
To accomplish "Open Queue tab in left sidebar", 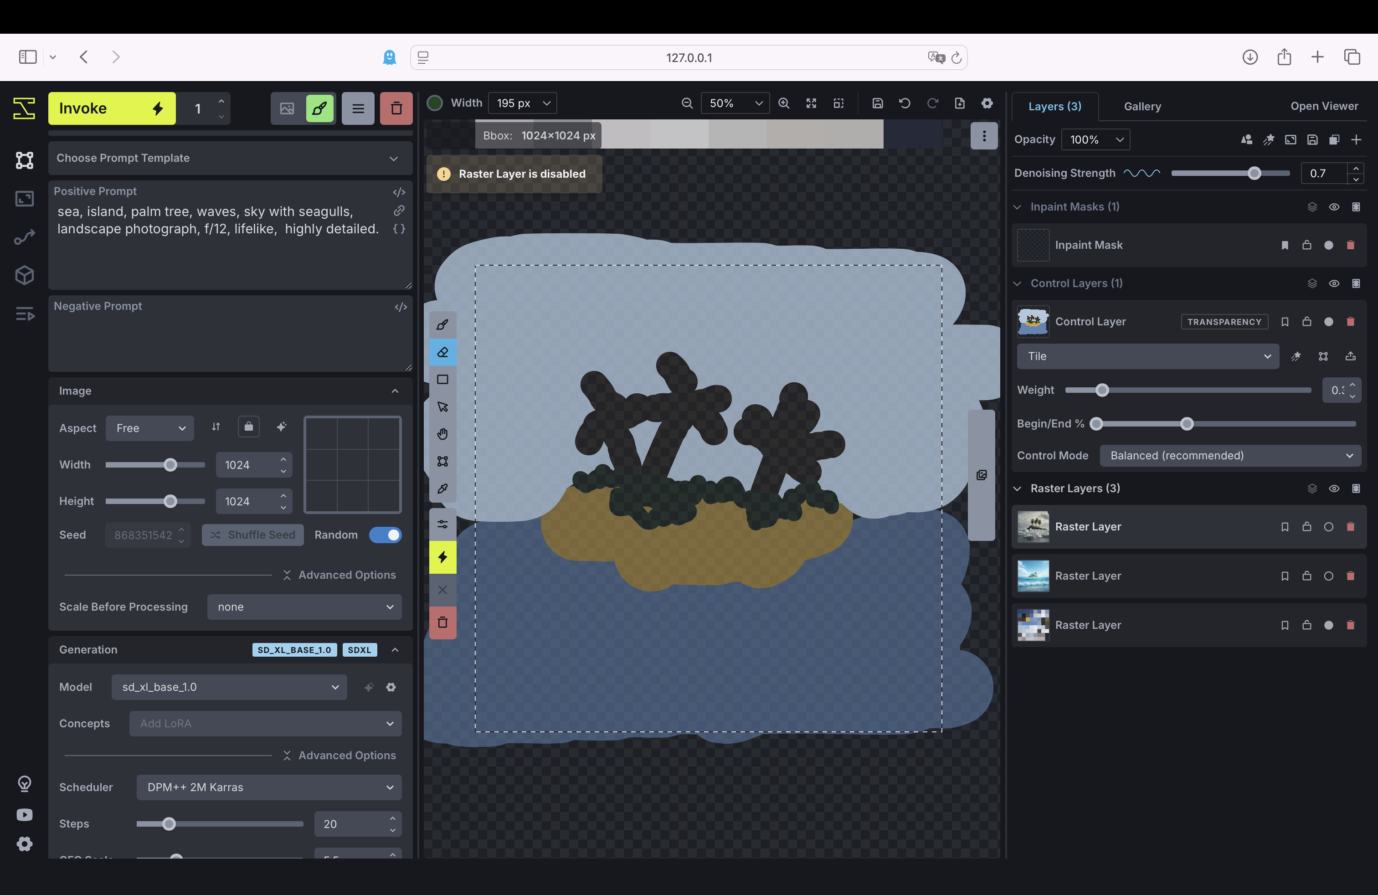I will [24, 314].
